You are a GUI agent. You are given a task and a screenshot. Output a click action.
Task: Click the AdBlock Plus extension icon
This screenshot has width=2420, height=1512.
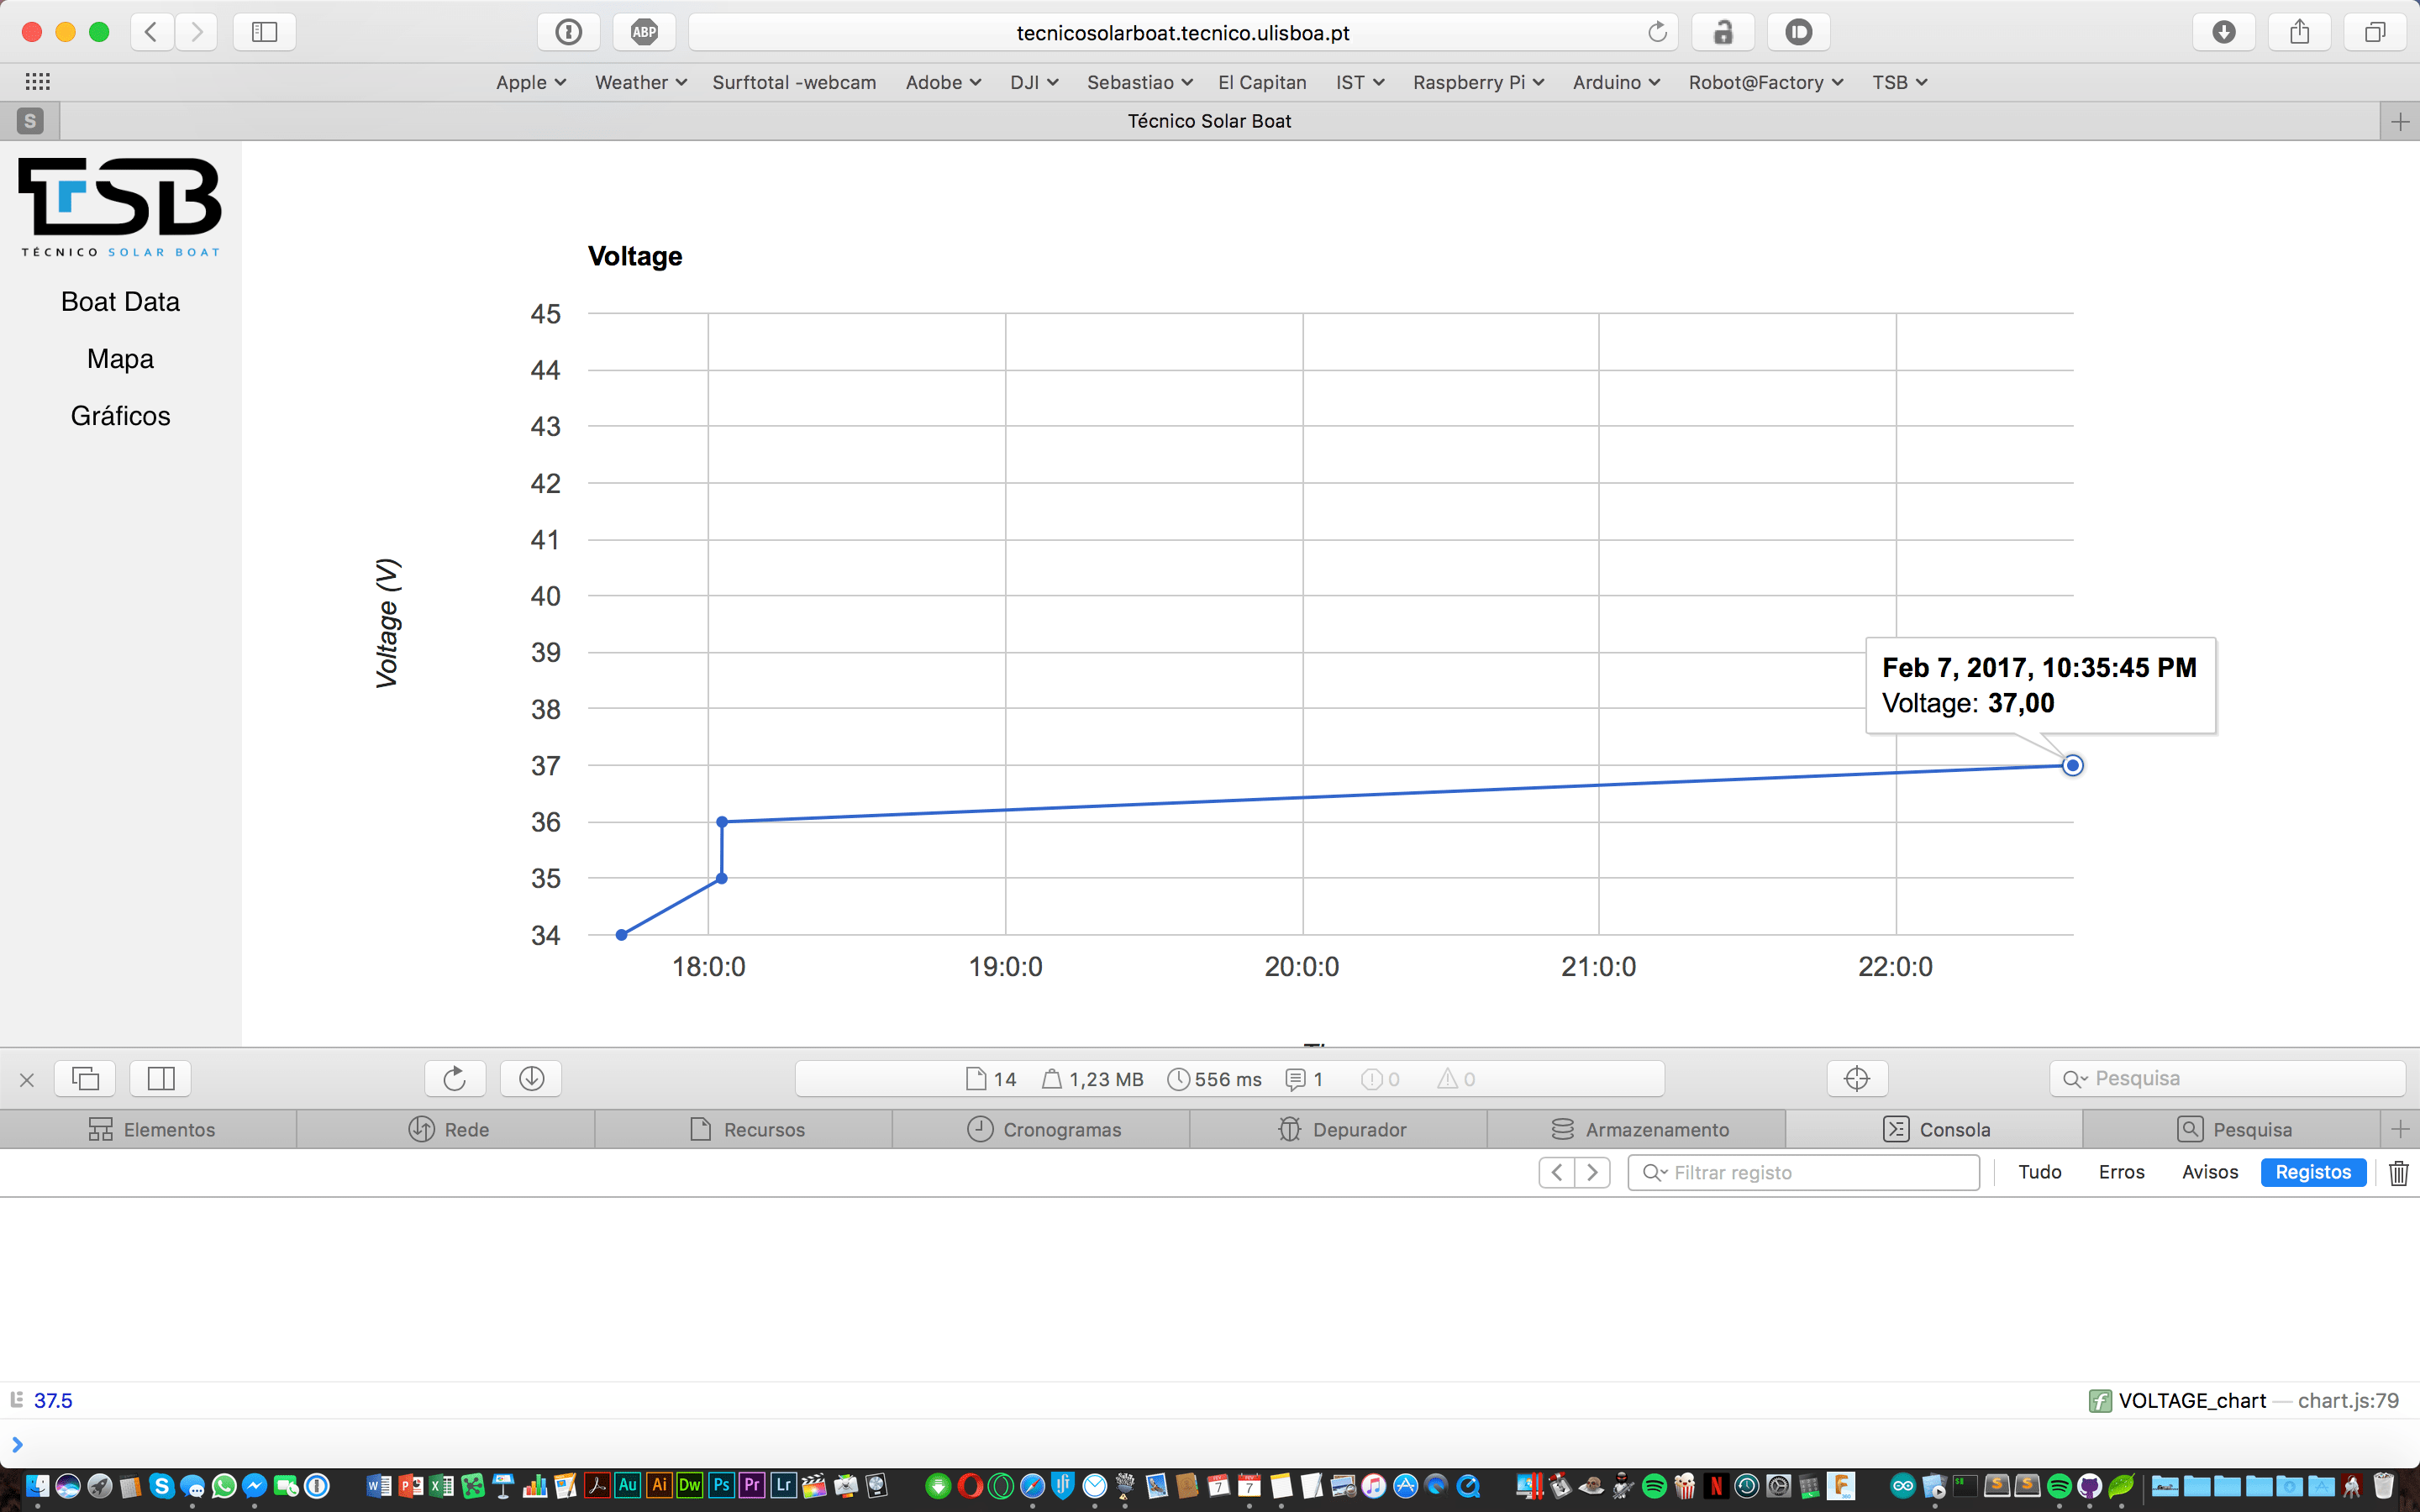point(644,32)
